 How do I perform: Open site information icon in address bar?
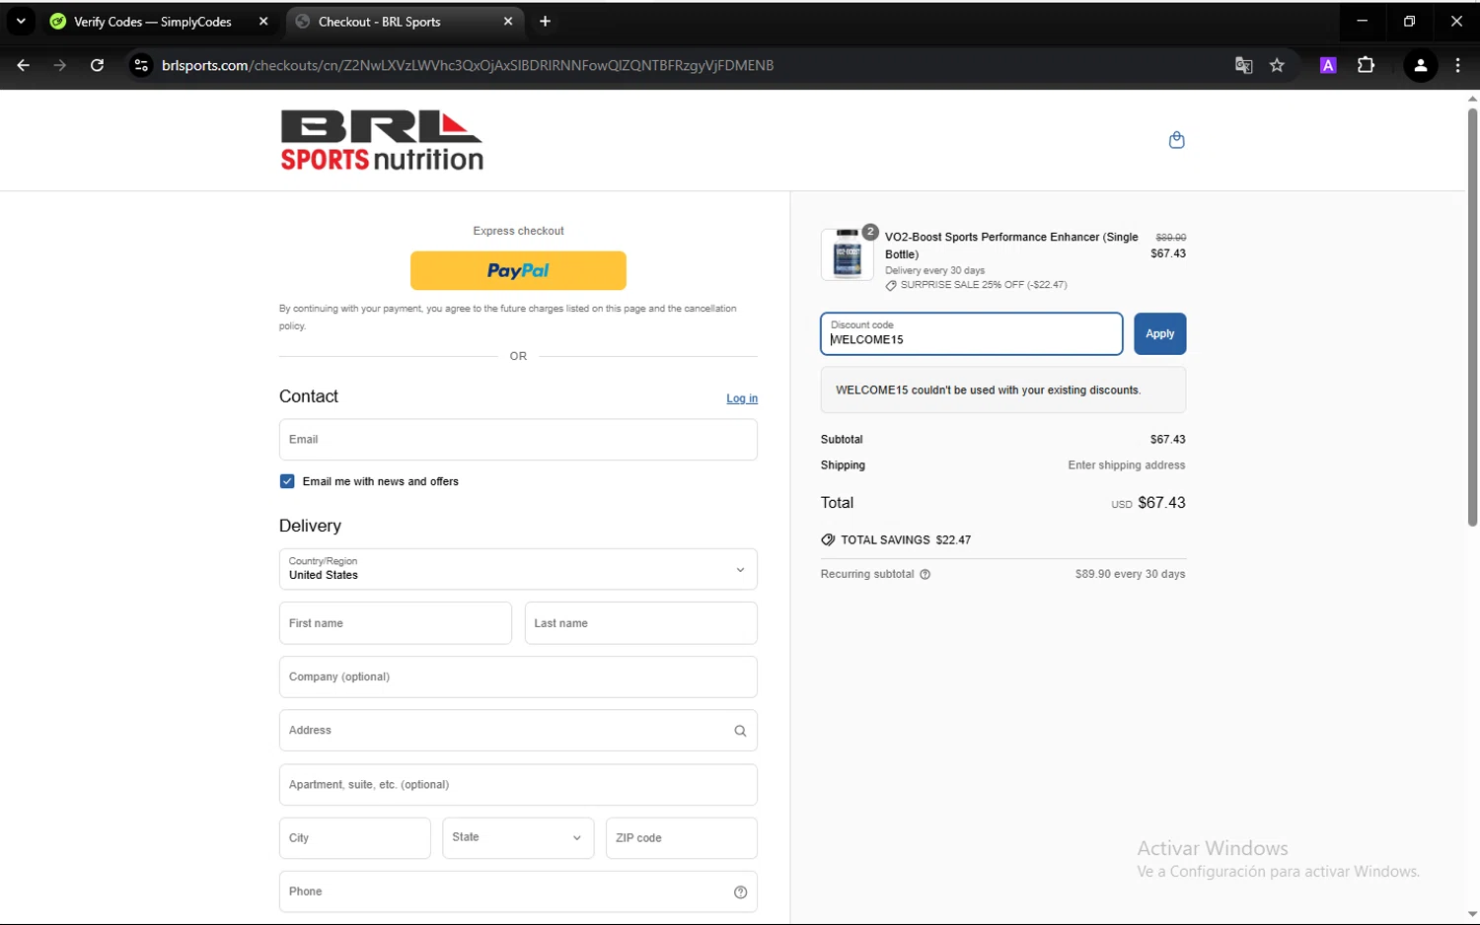pyautogui.click(x=141, y=65)
